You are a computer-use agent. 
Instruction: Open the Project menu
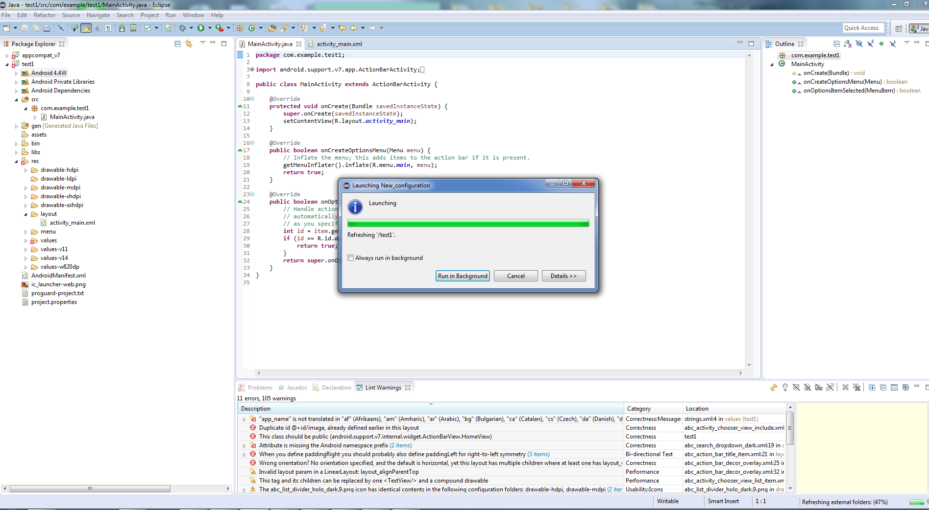tap(149, 15)
